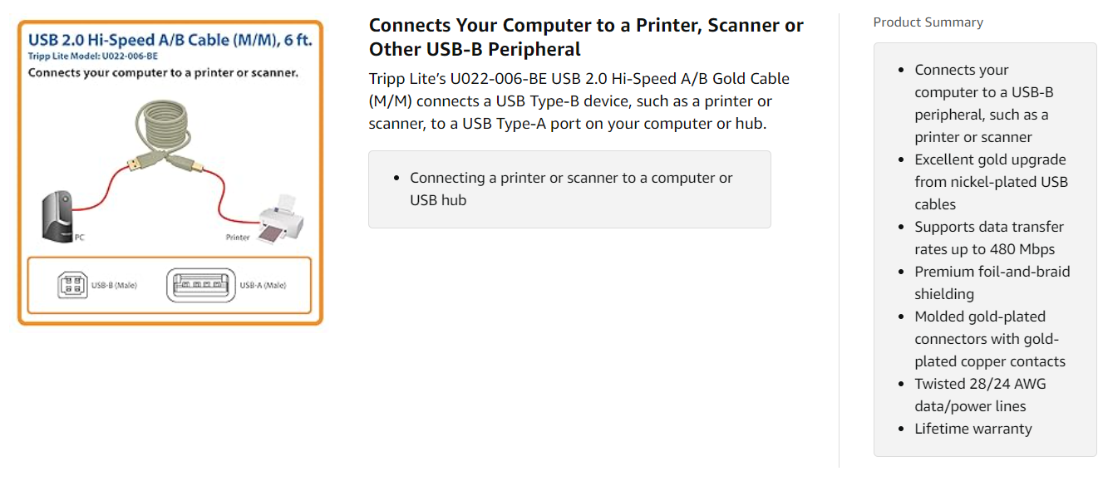Click the "Tripp Lite Model: U022-006-BE" text in image
Viewport: 1103px width, 481px height.
click(93, 56)
